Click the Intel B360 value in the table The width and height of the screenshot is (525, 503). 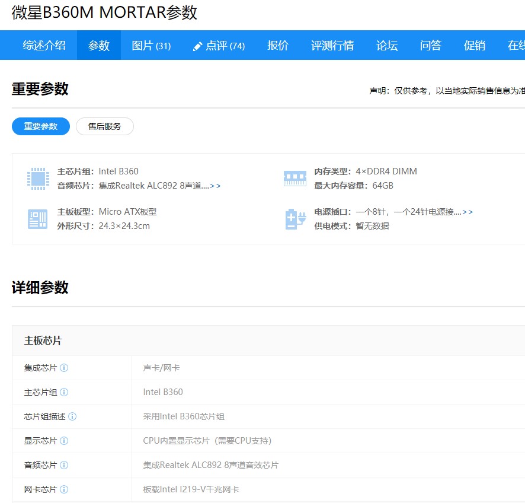click(163, 392)
